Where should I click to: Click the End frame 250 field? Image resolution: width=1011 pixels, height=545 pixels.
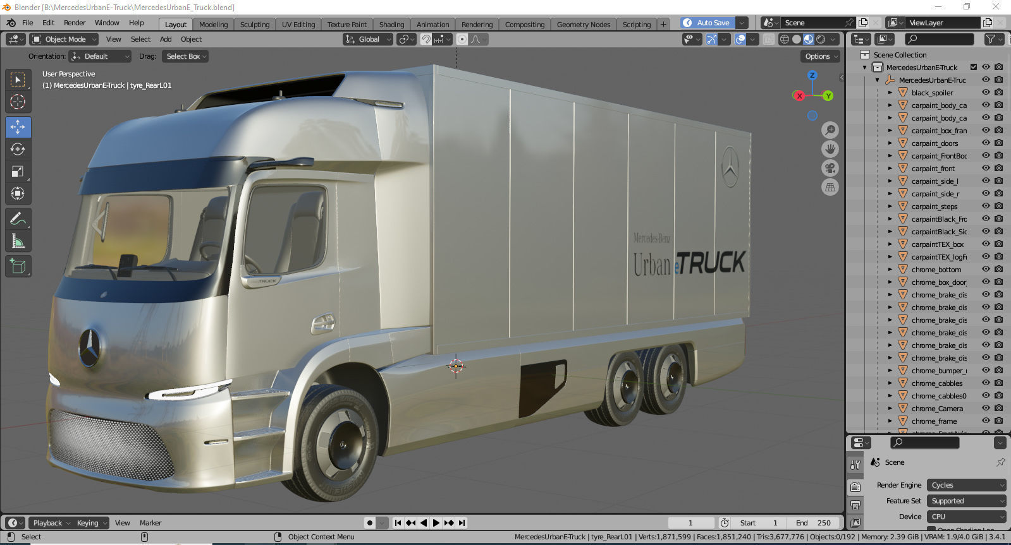pyautogui.click(x=813, y=523)
